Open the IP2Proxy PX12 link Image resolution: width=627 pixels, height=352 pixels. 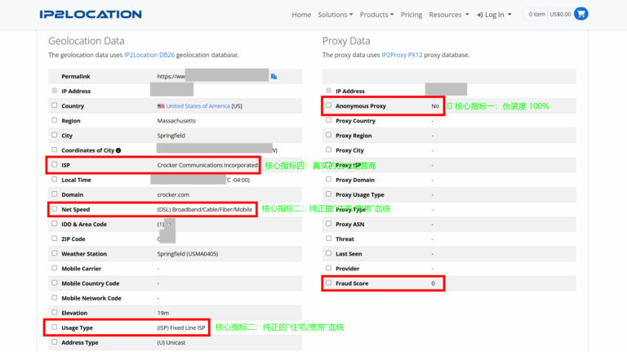click(402, 55)
